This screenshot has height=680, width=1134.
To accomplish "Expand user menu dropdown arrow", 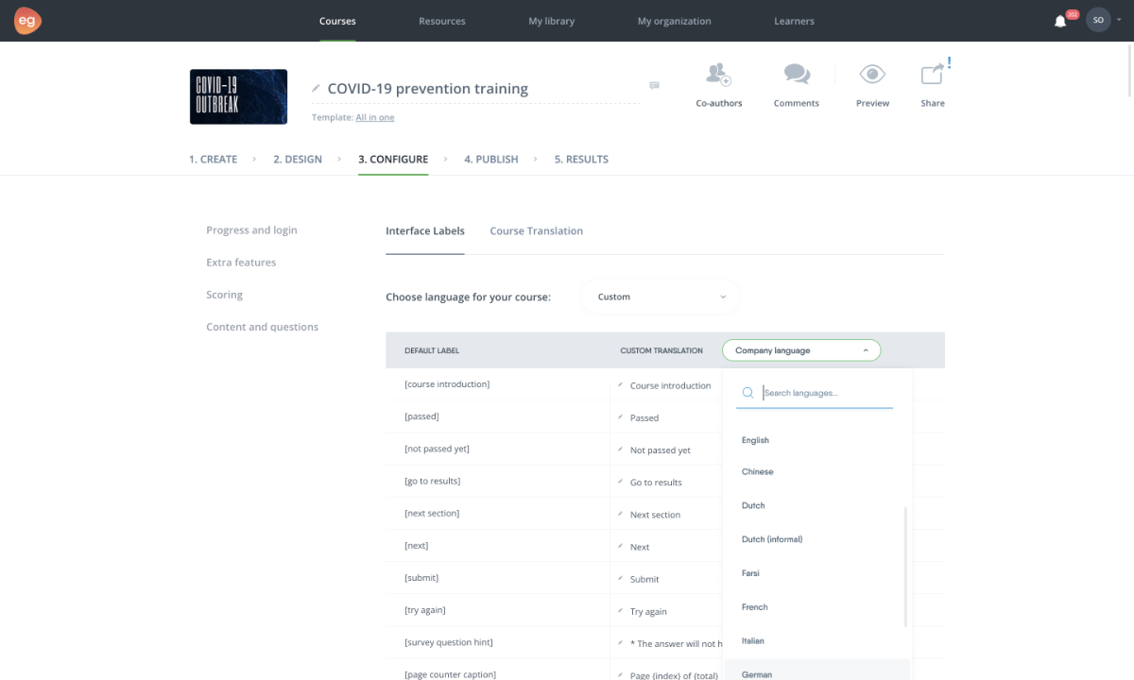I will click(1121, 20).
